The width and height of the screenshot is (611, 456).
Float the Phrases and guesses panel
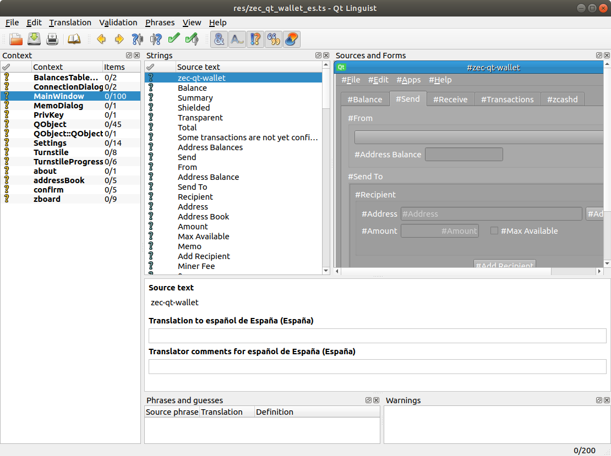tap(368, 400)
